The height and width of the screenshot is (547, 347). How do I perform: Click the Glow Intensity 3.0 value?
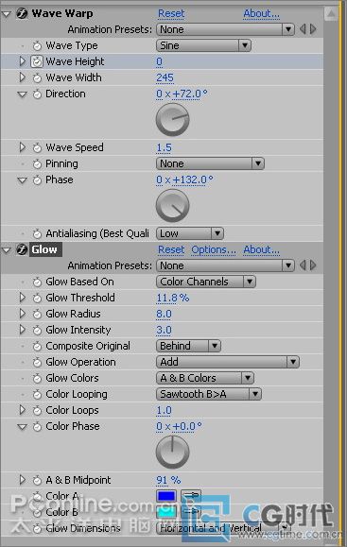(x=164, y=330)
